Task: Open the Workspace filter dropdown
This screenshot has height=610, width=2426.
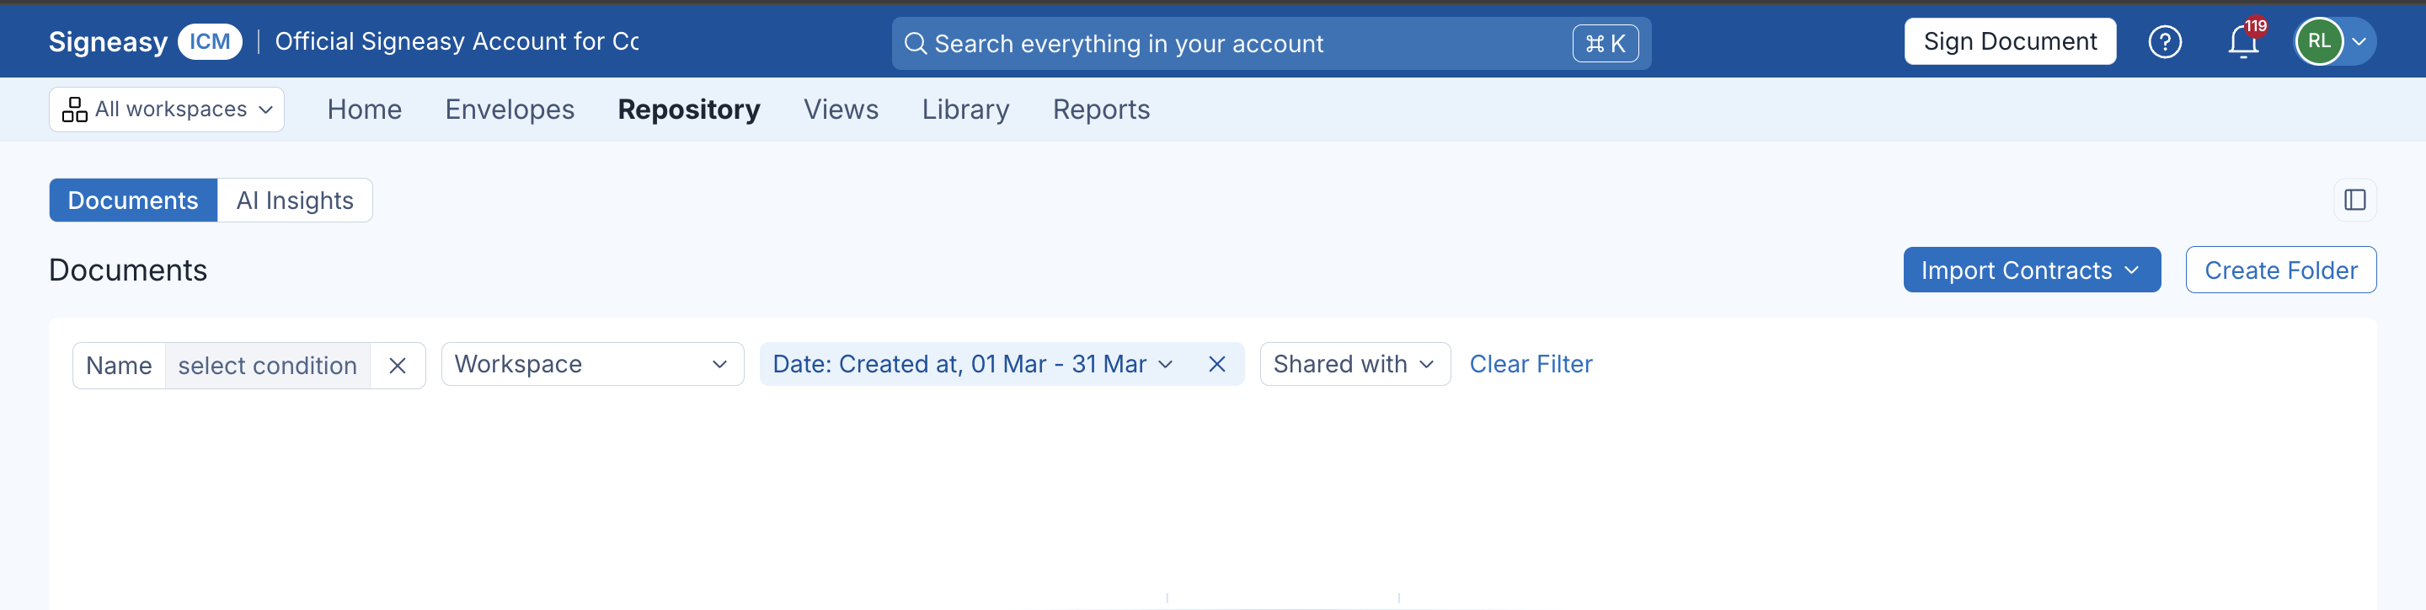Action: coord(592,364)
